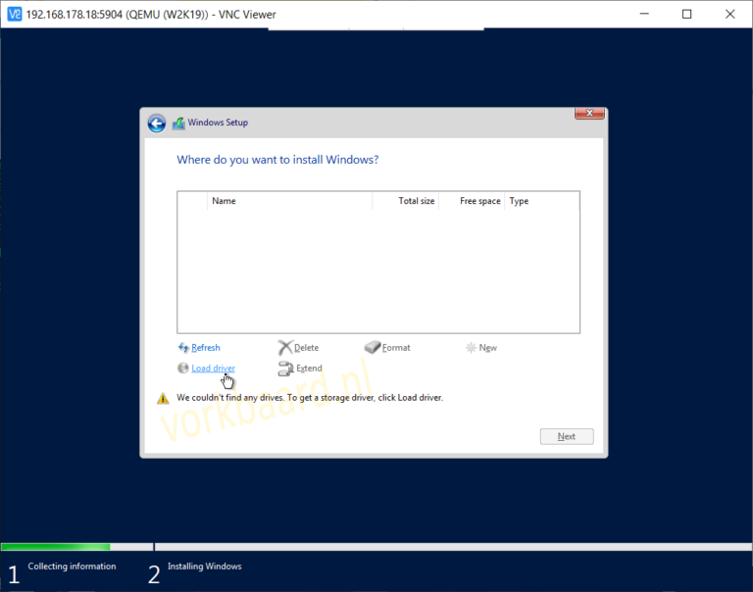Image resolution: width=753 pixels, height=592 pixels.
Task: Close the VNC Viewer window
Action: pos(729,14)
